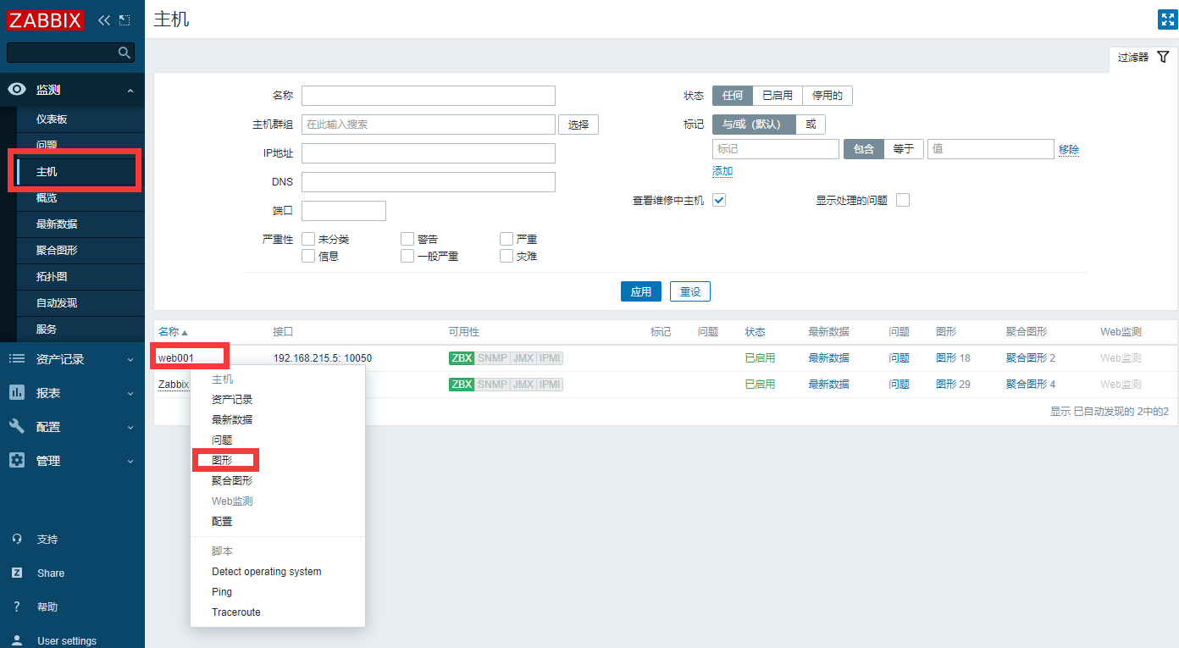The height and width of the screenshot is (648, 1179).
Task: Click the person icon for User settings
Action: [17, 640]
